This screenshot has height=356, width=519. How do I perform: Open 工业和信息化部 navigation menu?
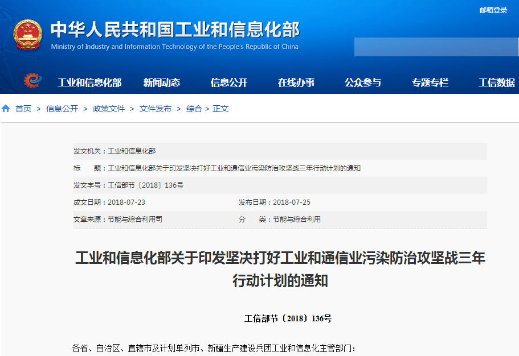pos(89,82)
